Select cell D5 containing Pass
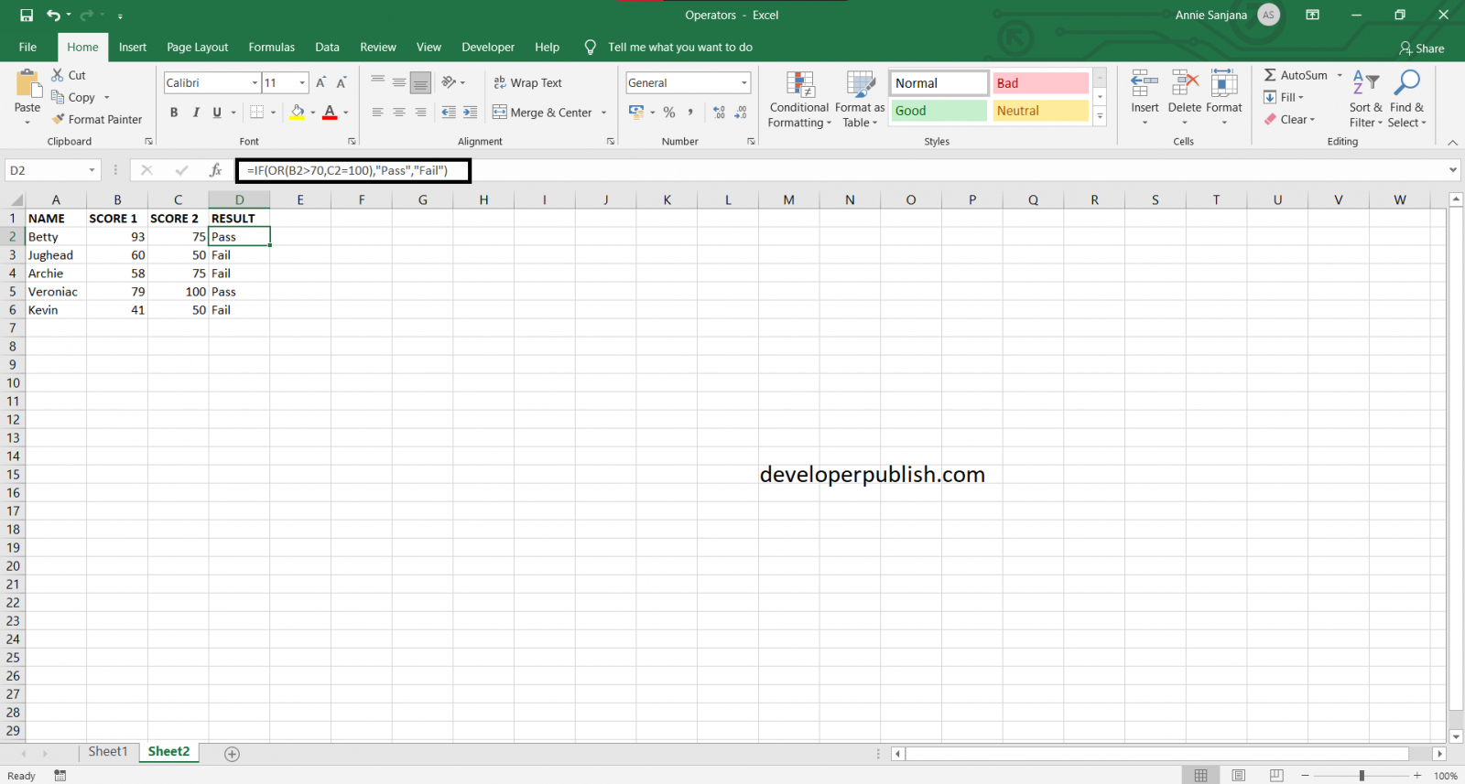The width and height of the screenshot is (1465, 784). point(239,292)
